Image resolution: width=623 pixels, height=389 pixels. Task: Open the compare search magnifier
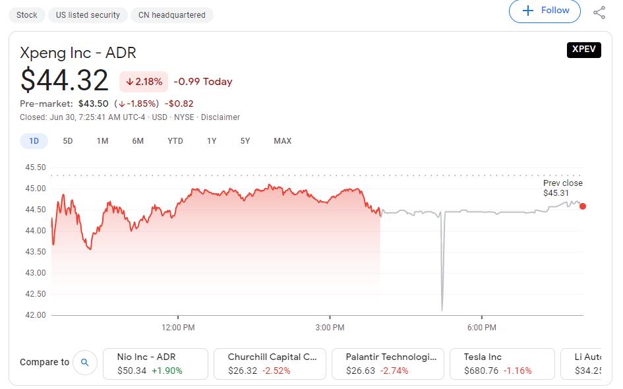coord(85,362)
